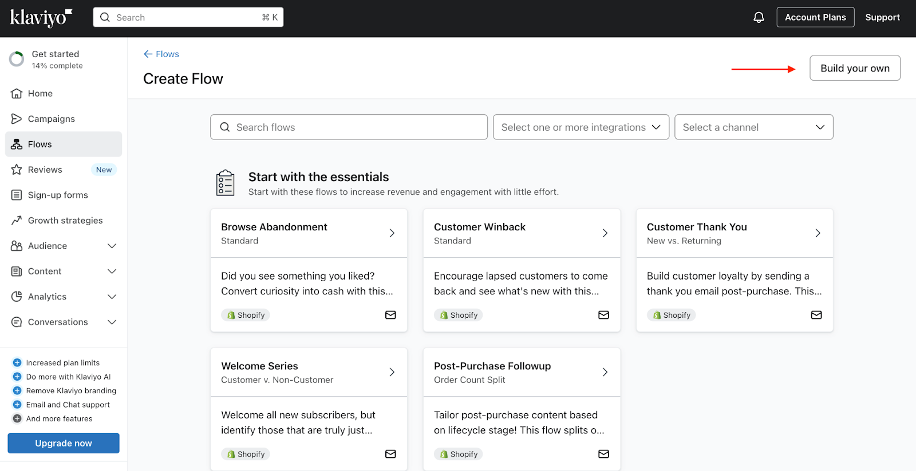The width and height of the screenshot is (916, 471).
Task: Click the back arrow beside Flows
Action: pos(148,54)
